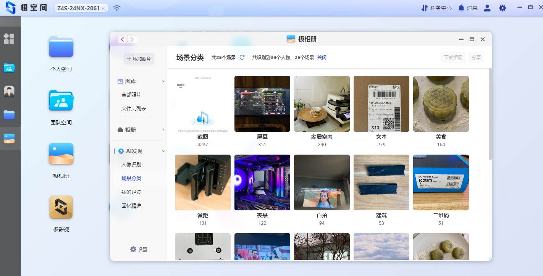Click the Wi-Fi network status icon

[x=116, y=7]
